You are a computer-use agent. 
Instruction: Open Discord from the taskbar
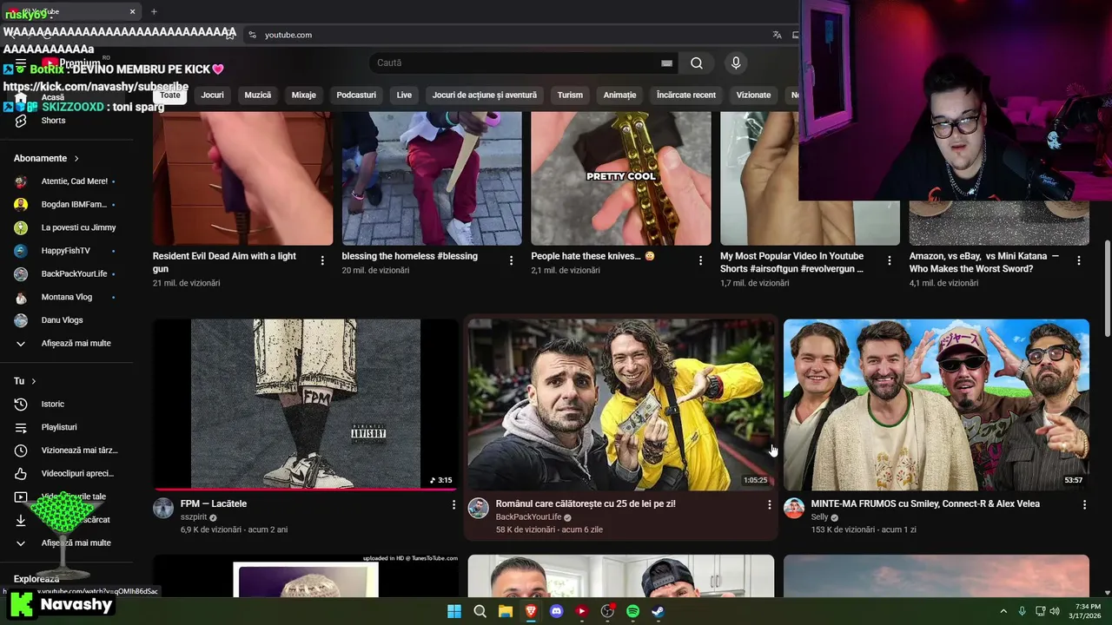[556, 611]
